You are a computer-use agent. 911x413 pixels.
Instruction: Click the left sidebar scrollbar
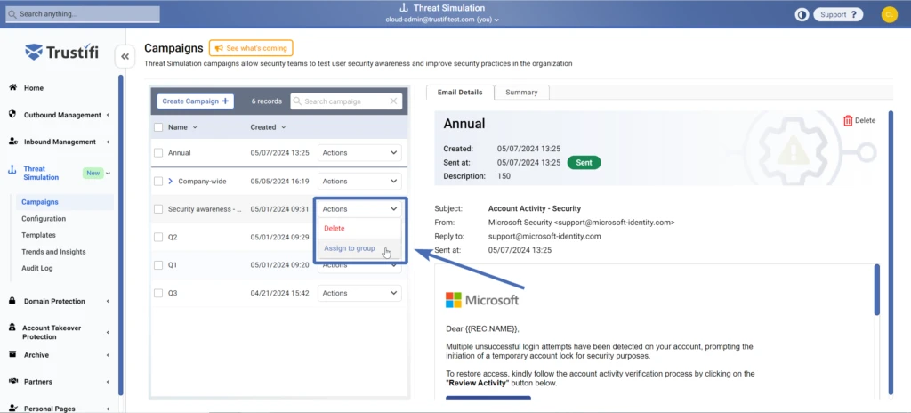[121, 235]
